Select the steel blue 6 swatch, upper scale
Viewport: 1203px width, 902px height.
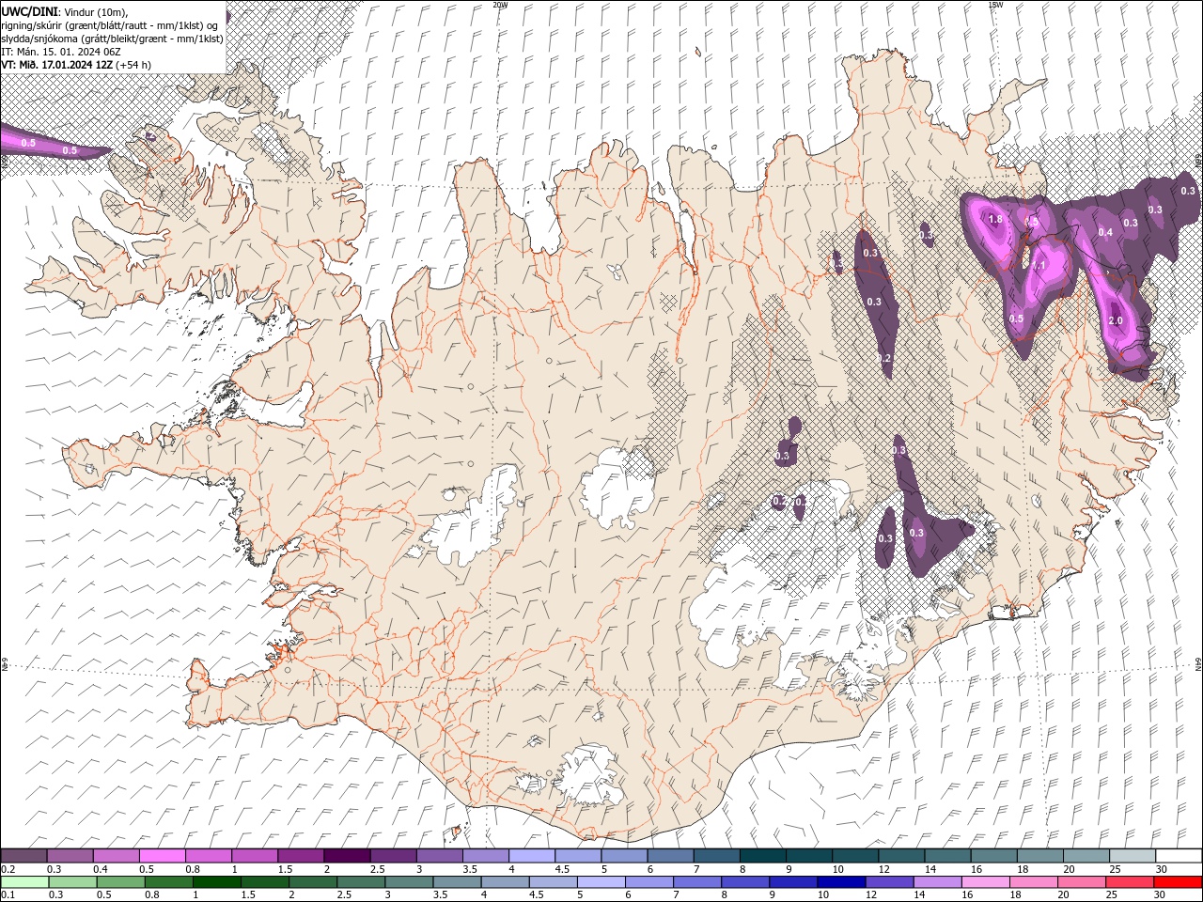click(x=669, y=856)
